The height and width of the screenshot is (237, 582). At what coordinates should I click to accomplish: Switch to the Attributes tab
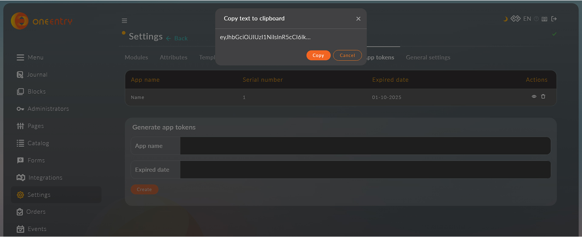(174, 58)
